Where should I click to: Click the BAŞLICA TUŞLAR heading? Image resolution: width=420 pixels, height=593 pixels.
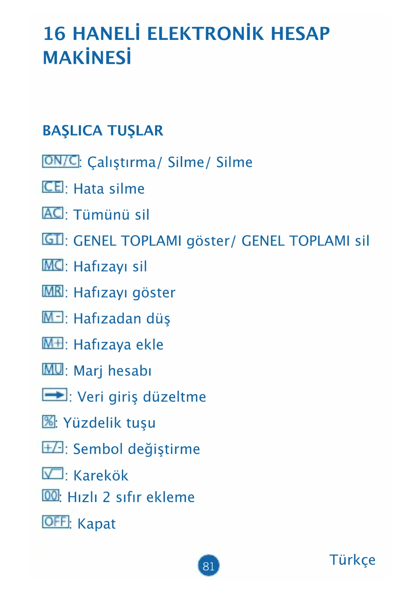click(x=103, y=131)
